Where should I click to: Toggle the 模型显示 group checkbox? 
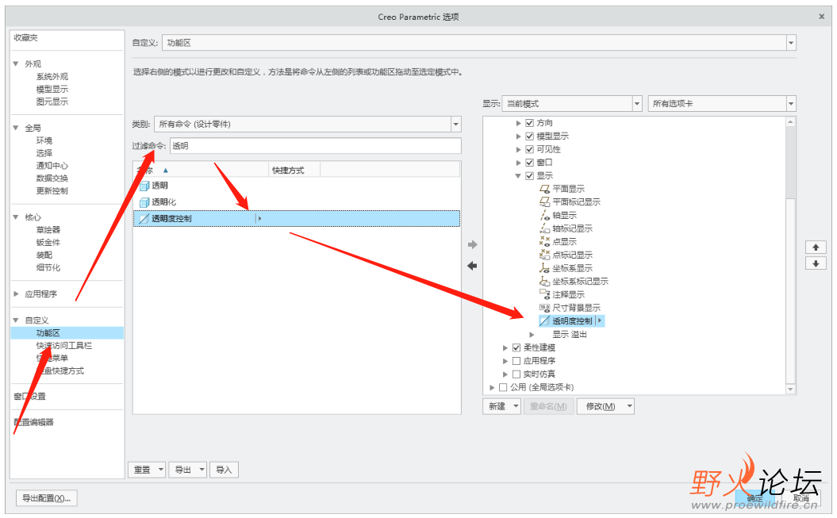(529, 136)
